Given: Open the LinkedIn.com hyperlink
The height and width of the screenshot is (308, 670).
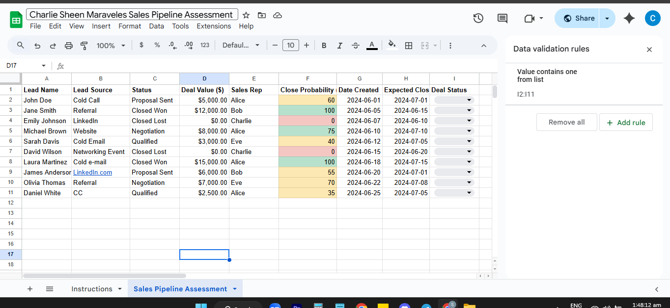Looking at the screenshot, I should click(92, 172).
